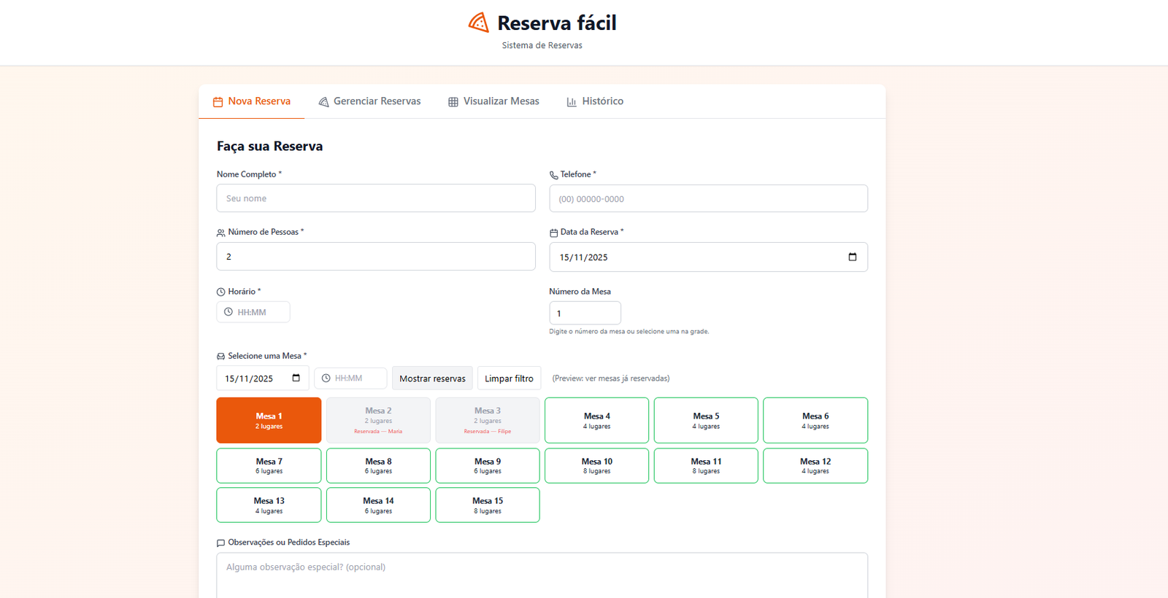Image resolution: width=1168 pixels, height=598 pixels.
Task: Open calendar picker in Data da Reserva
Action: point(852,257)
